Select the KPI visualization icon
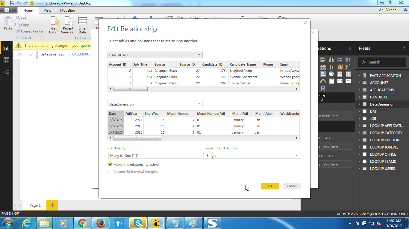This screenshot has height=229, width=409. [348, 81]
